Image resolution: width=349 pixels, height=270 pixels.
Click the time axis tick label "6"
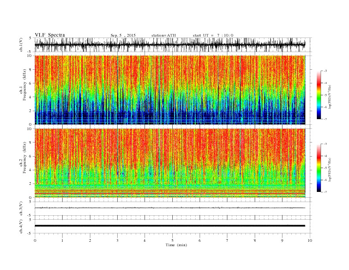(x=200, y=240)
